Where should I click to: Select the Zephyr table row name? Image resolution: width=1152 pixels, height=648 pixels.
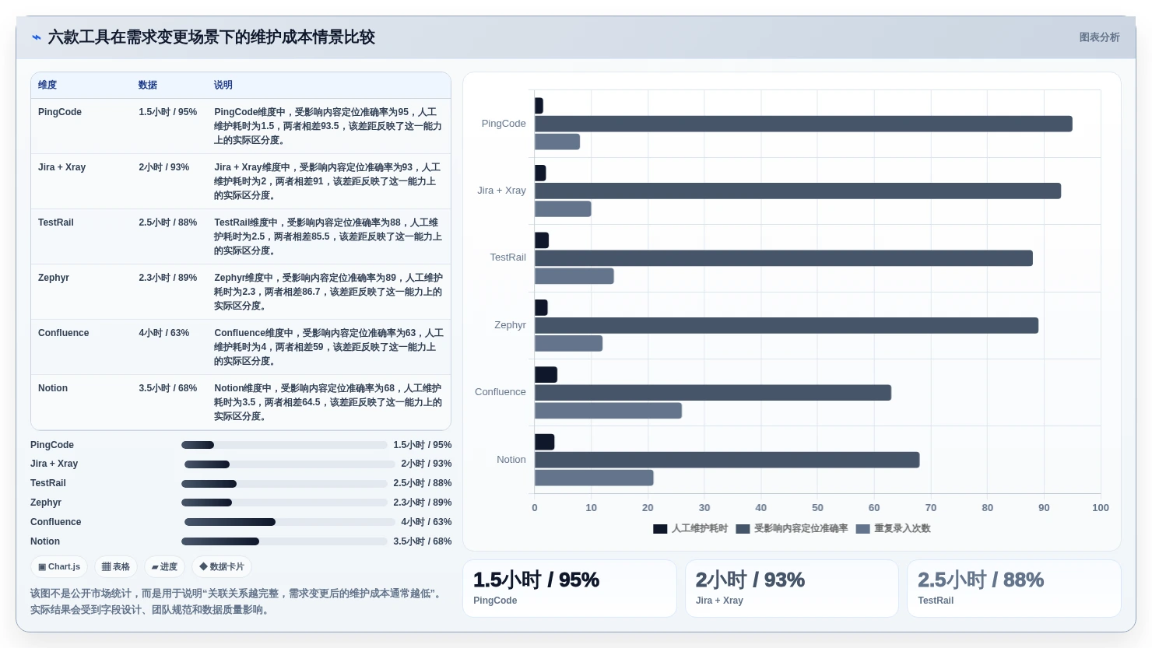[x=54, y=278]
